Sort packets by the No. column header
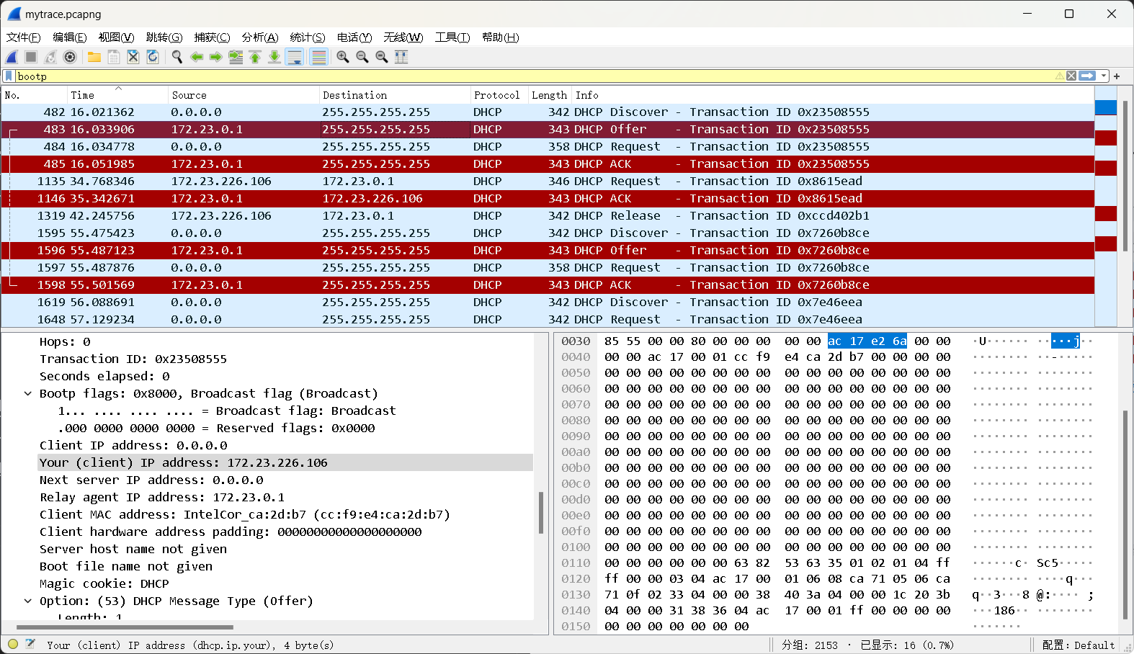Screen dimensions: 1134x654 (34, 95)
